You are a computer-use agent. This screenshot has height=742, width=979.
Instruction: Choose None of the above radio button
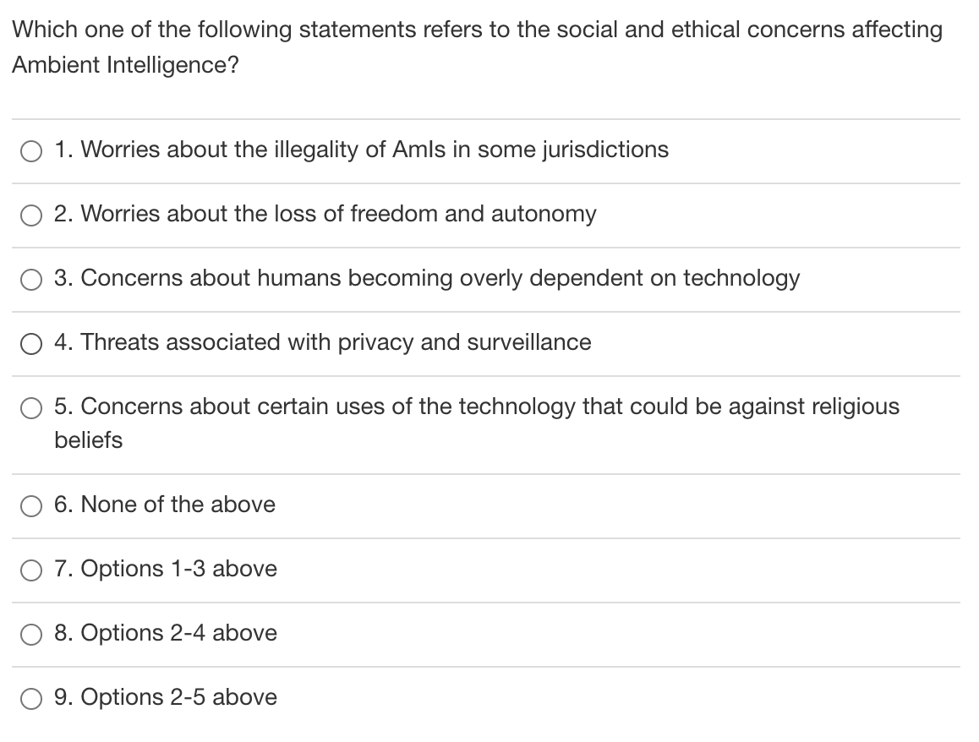31,506
